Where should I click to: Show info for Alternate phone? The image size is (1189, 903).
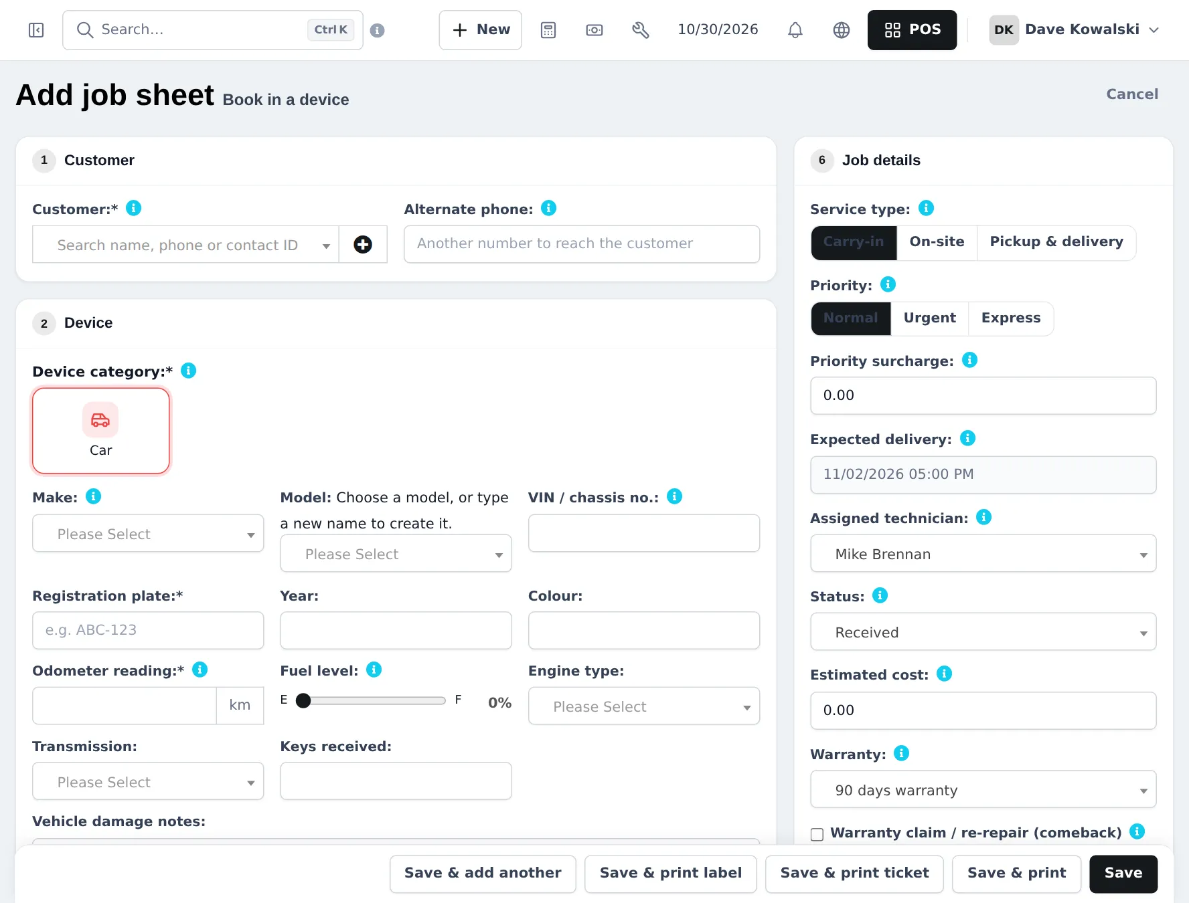click(549, 208)
